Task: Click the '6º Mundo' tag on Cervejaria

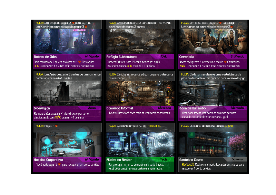Action: pyautogui.click(x=237, y=57)
